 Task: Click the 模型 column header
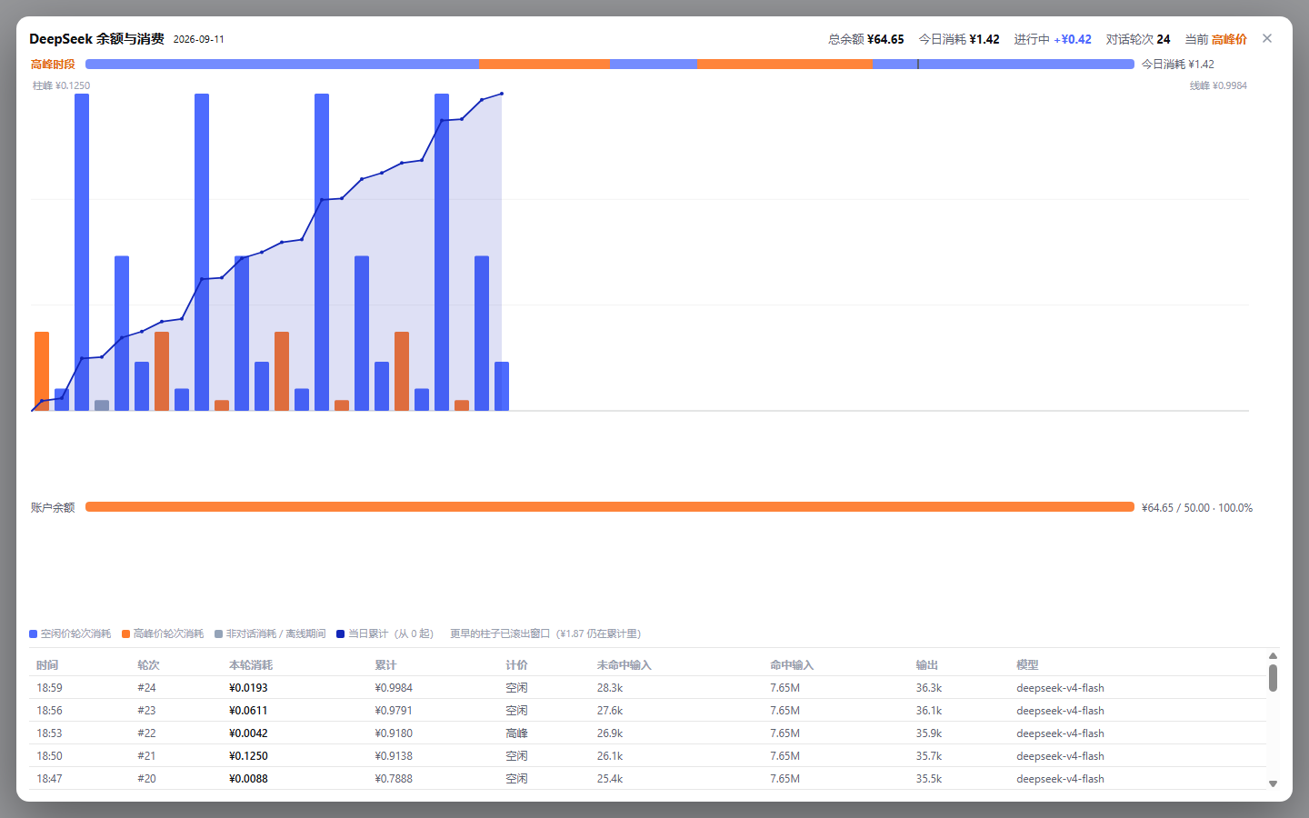pos(1027,665)
